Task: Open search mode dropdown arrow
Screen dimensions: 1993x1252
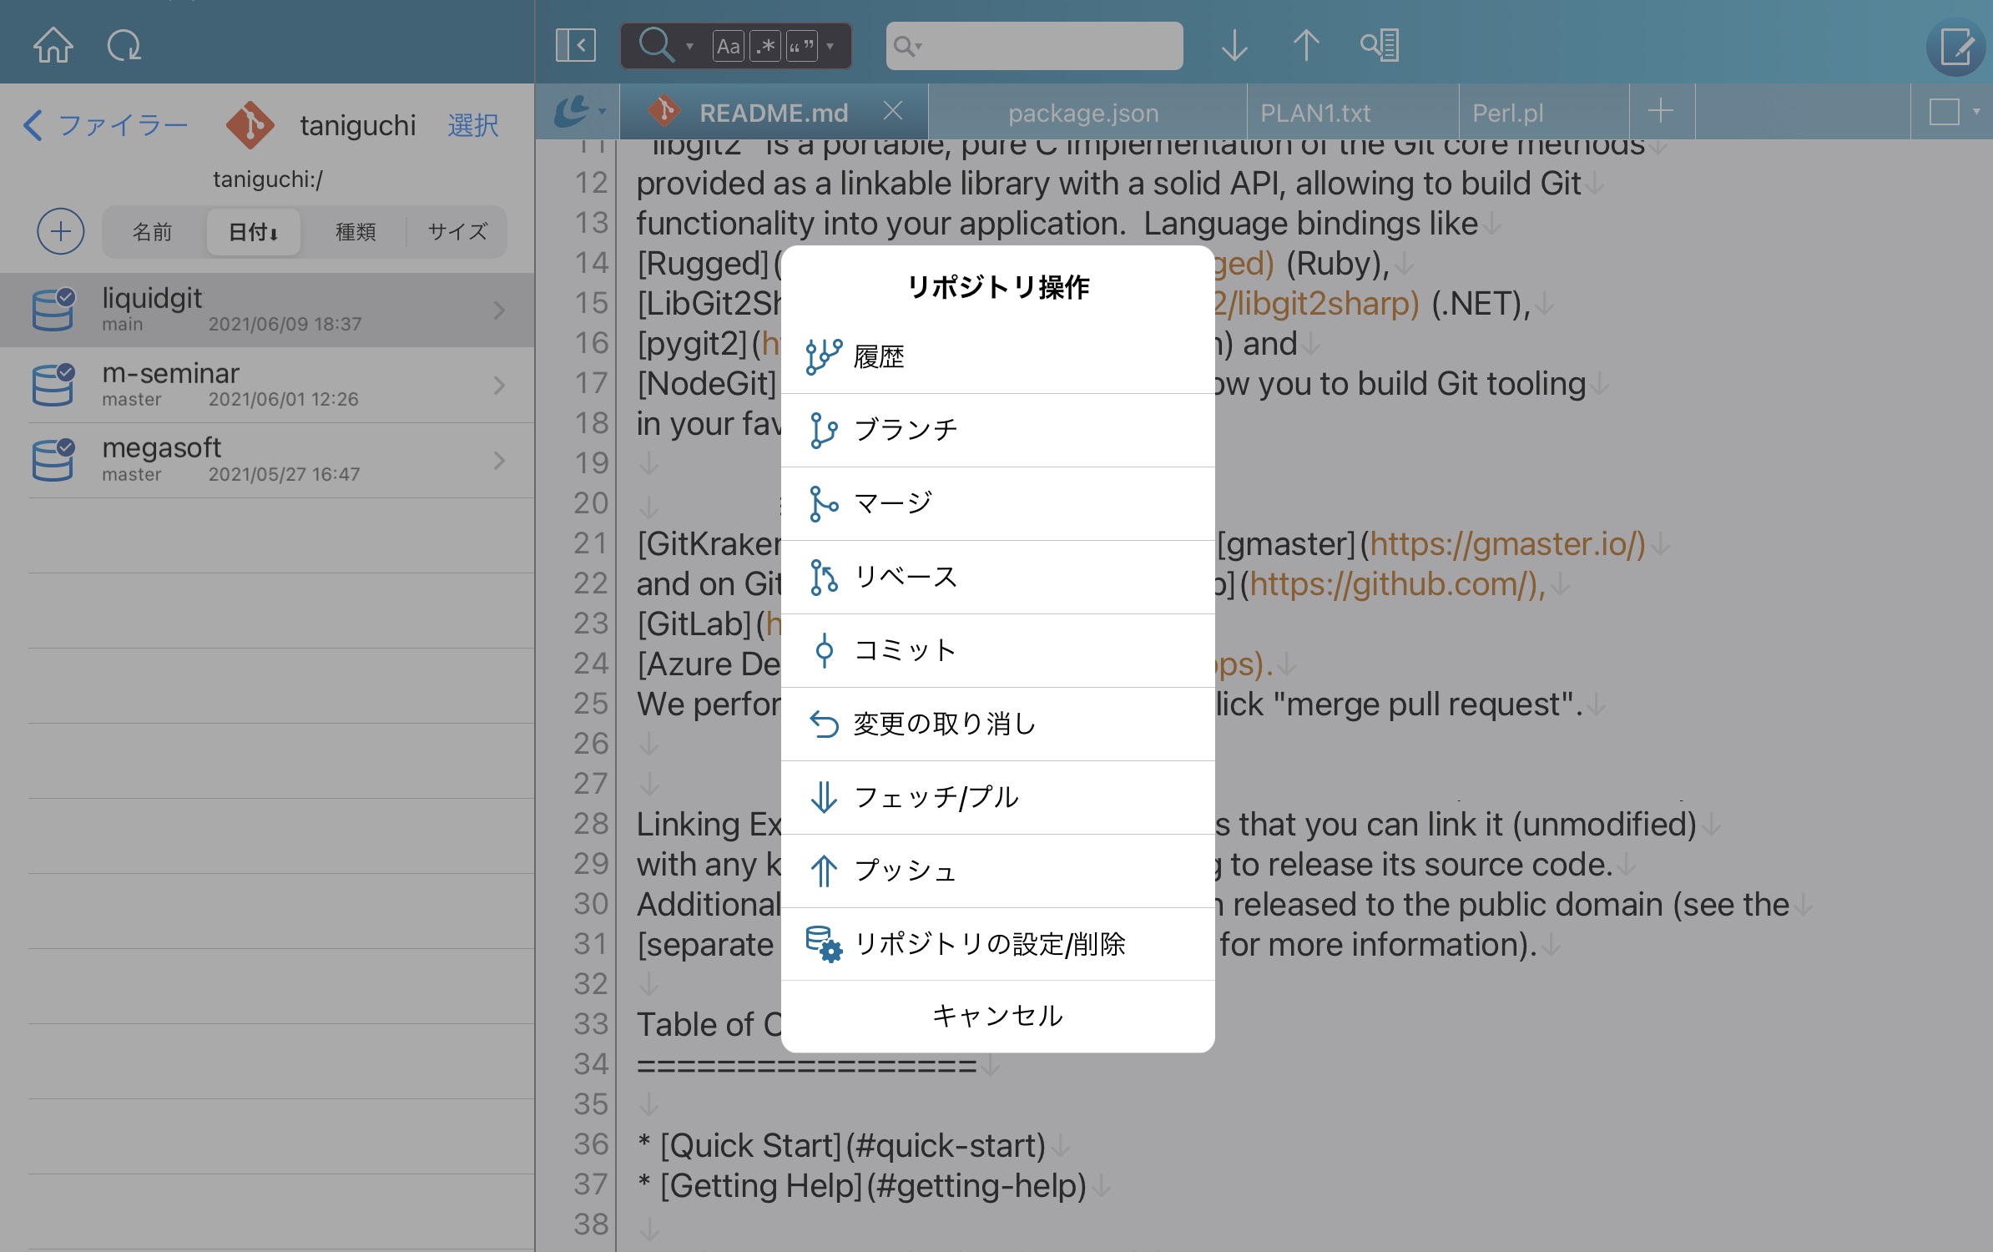Action: pyautogui.click(x=689, y=46)
